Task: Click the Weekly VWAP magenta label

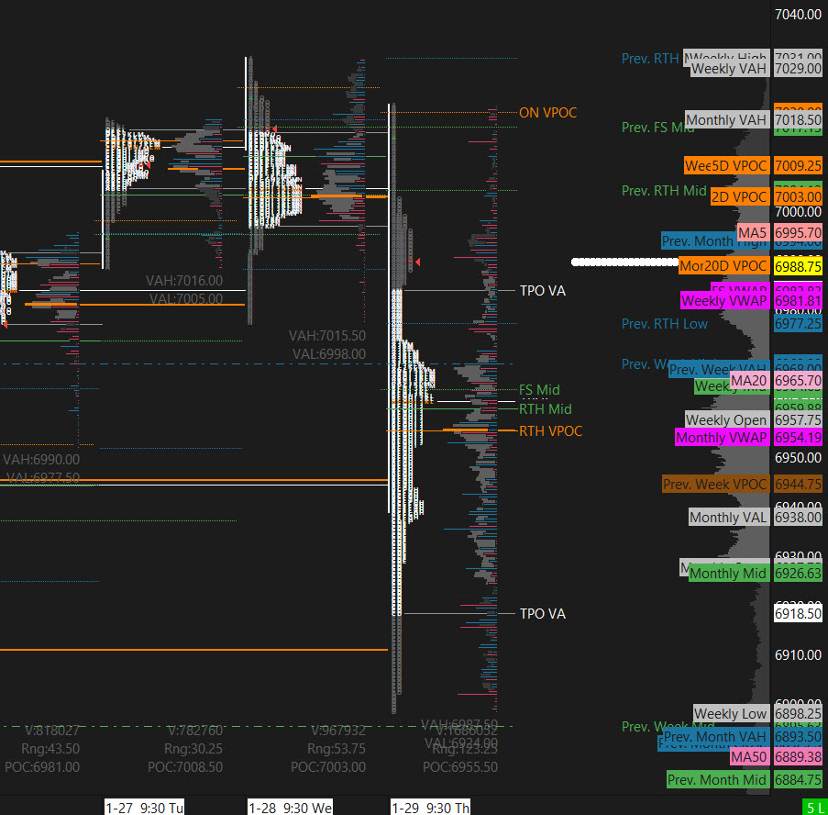Action: (x=724, y=301)
